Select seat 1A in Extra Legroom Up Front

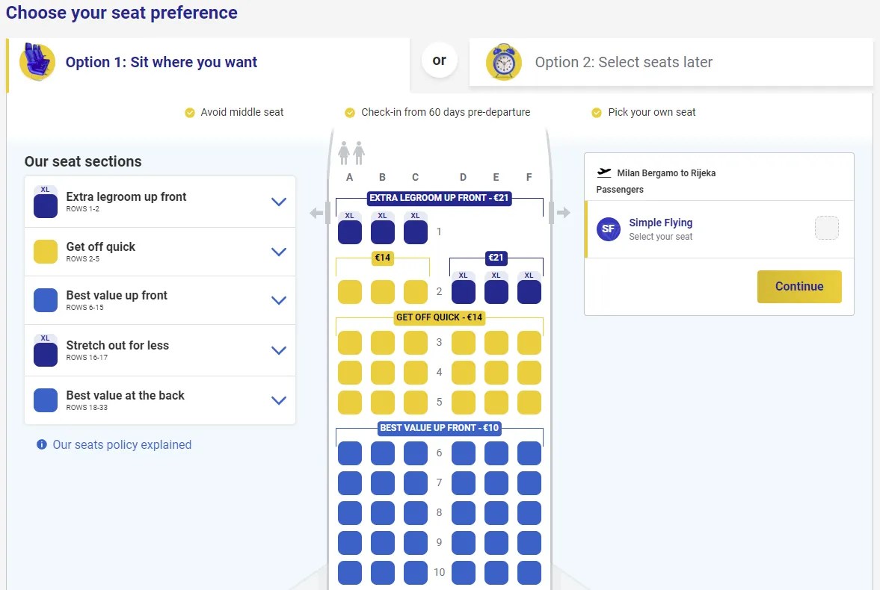coord(349,232)
